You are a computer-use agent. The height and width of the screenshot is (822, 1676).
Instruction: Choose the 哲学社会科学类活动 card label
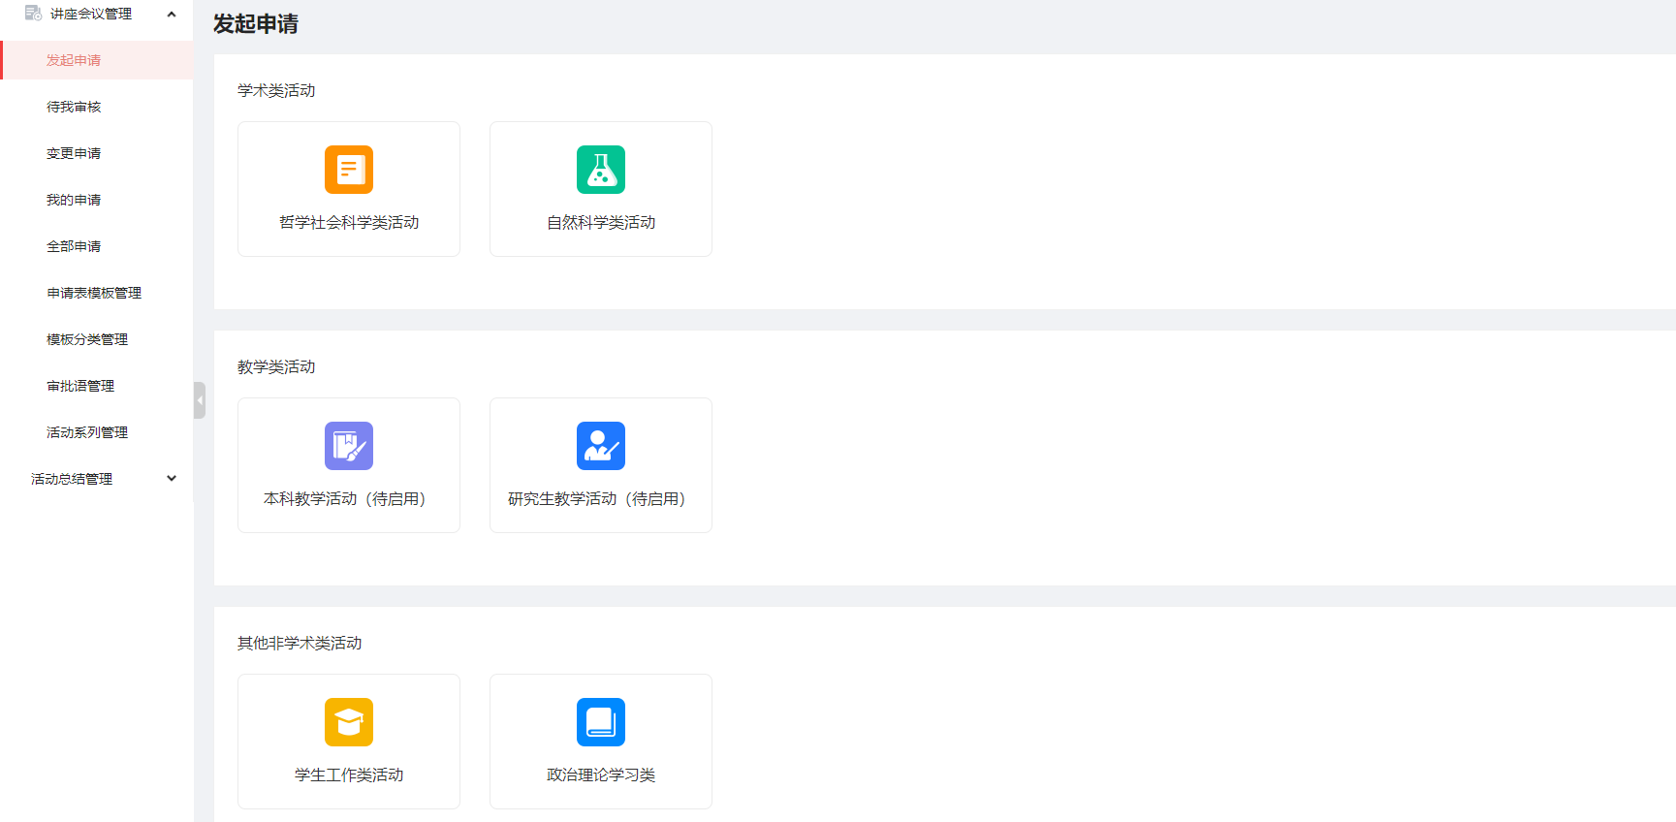(x=349, y=223)
